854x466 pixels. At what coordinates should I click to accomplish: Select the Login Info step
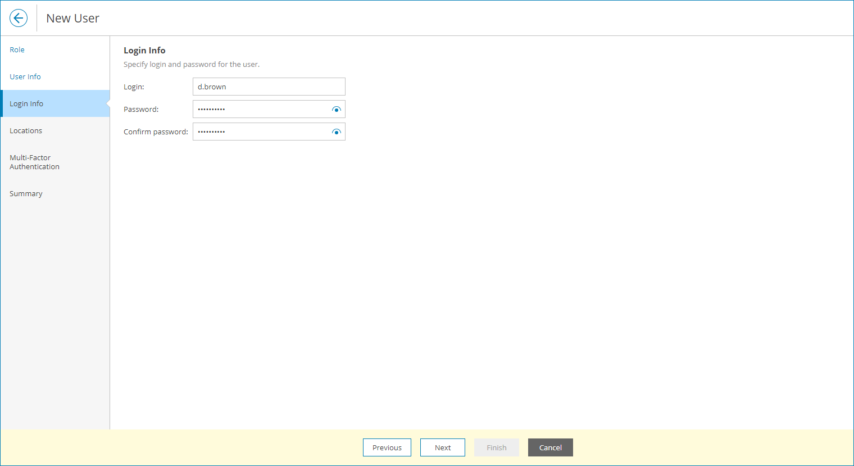coord(55,103)
